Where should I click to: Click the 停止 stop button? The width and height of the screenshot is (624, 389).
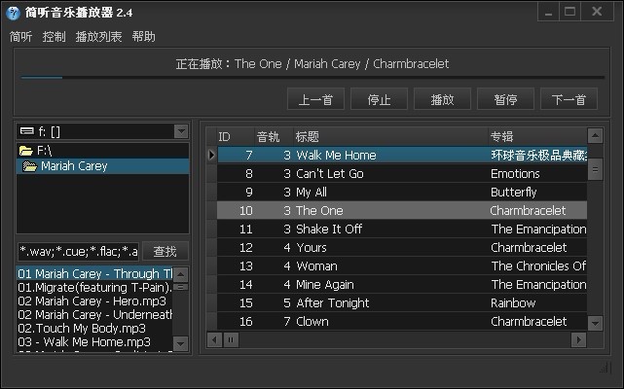380,99
